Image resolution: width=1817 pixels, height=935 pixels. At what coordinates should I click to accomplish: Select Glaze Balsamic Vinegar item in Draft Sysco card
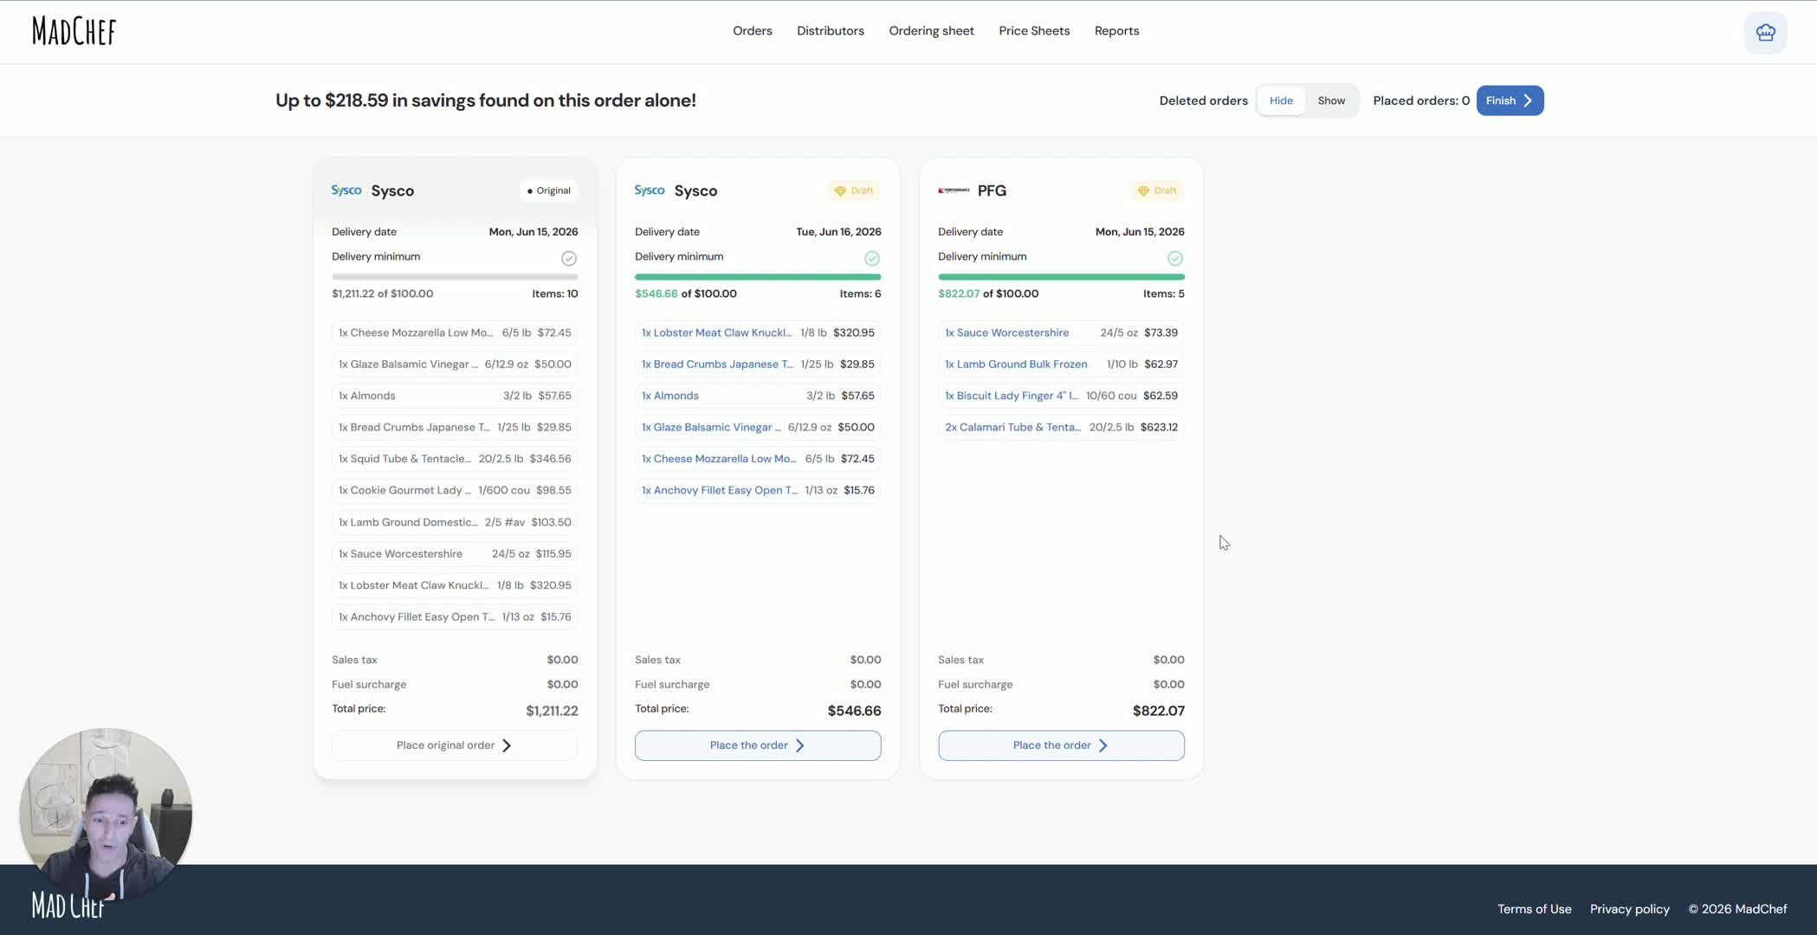pyautogui.click(x=758, y=428)
